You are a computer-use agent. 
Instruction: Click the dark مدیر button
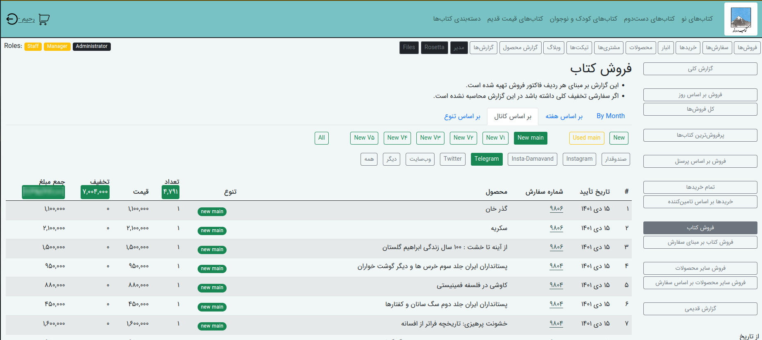[459, 48]
